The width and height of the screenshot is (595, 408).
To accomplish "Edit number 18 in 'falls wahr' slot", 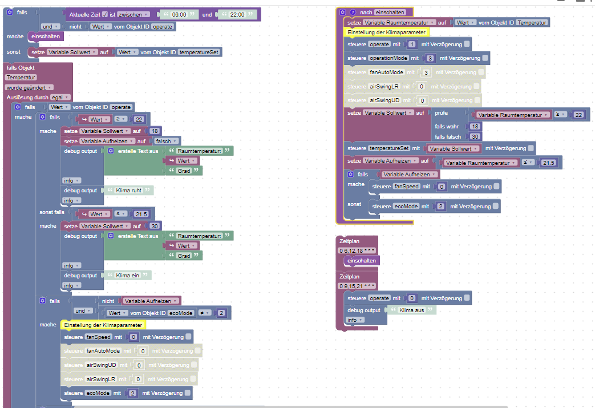I will (x=475, y=126).
